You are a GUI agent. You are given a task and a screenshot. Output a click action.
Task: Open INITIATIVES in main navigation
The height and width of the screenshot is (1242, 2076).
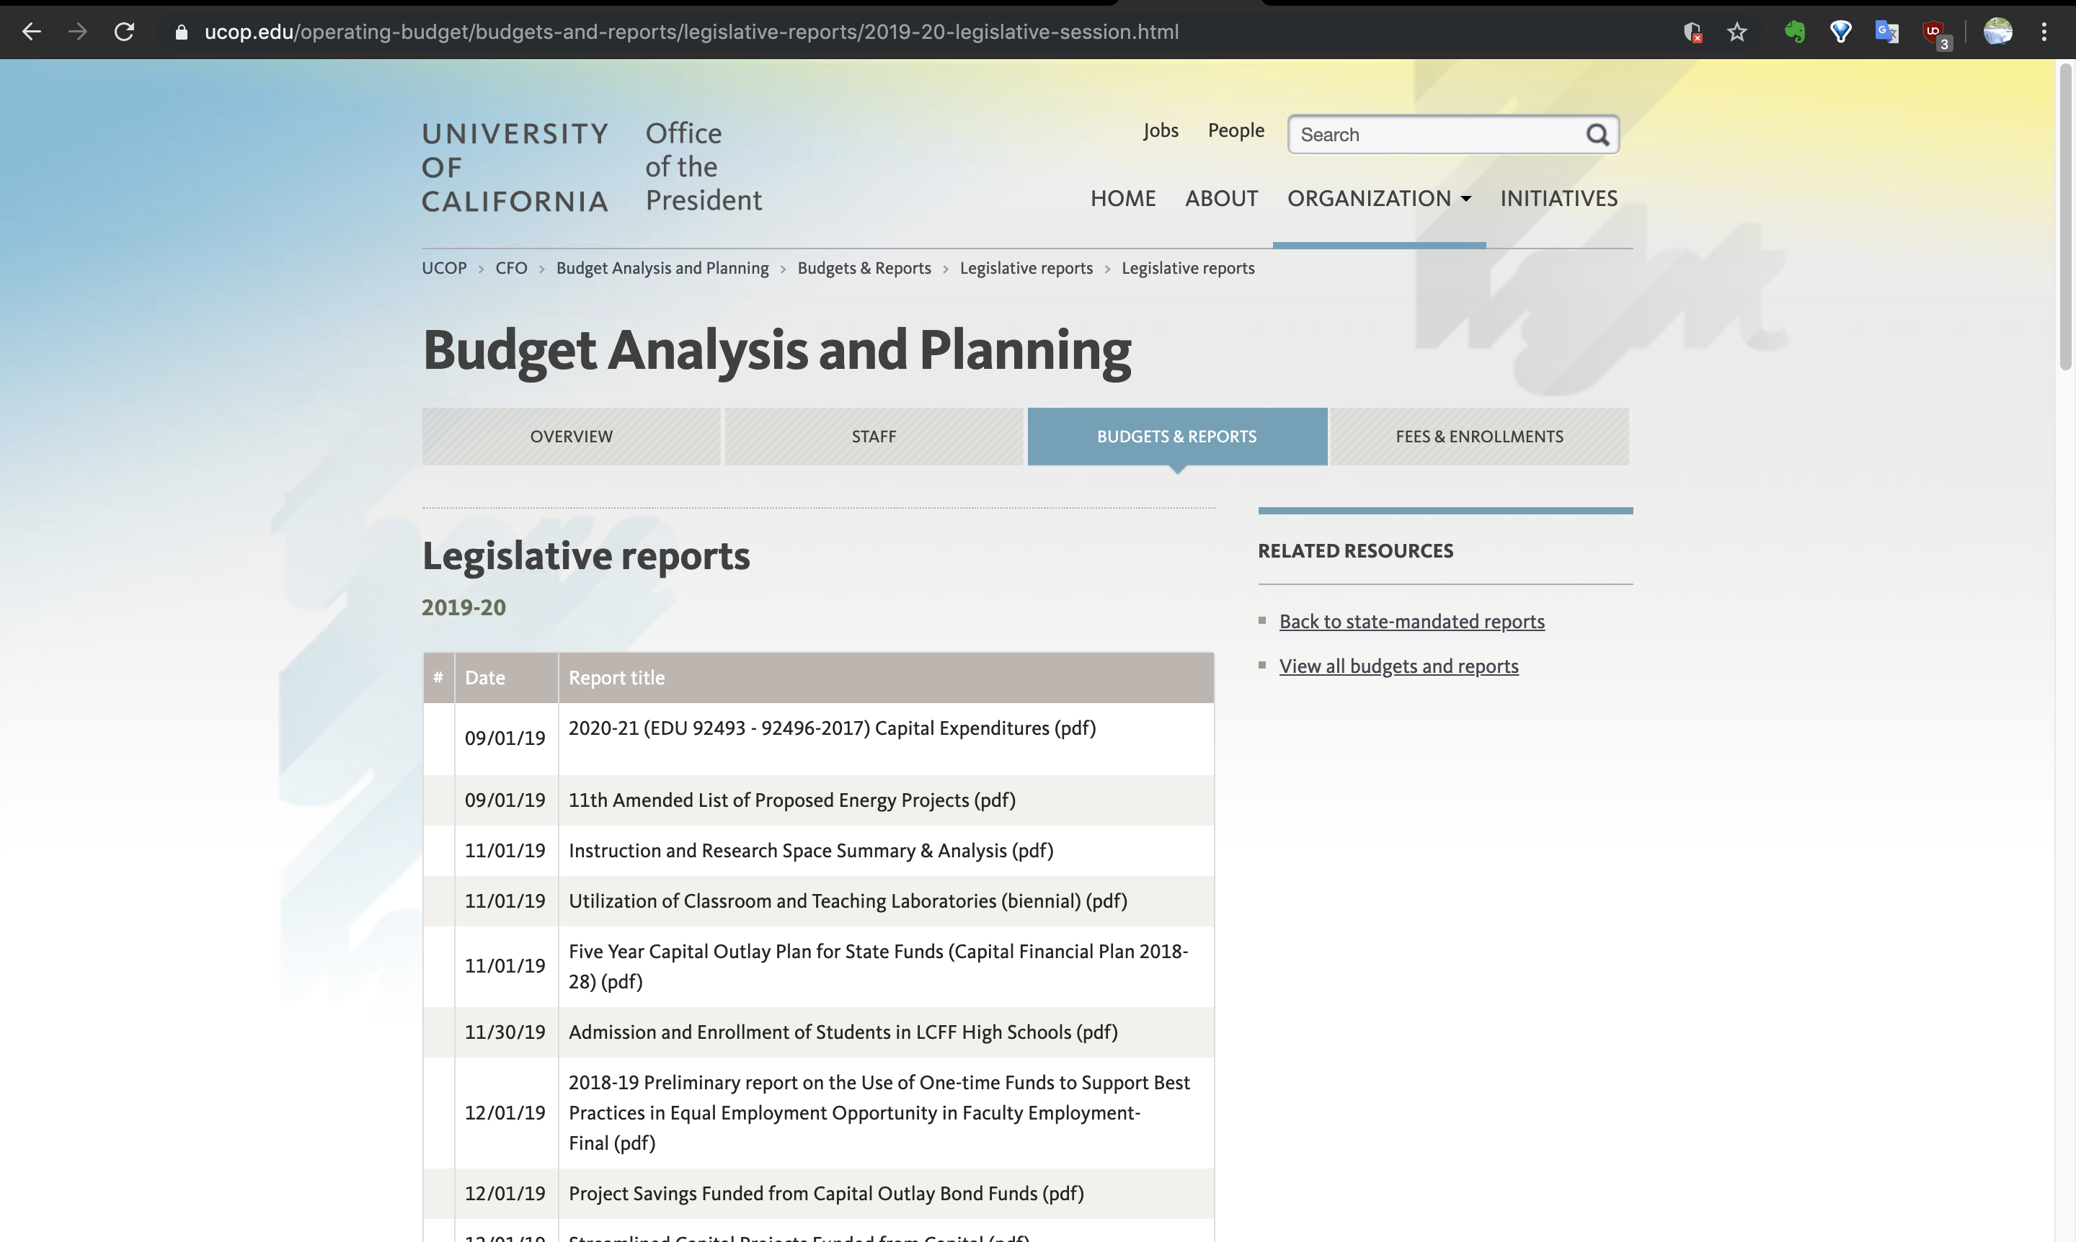click(x=1558, y=198)
